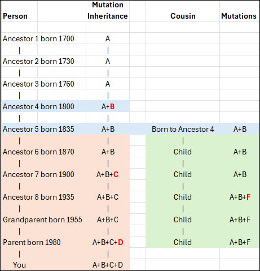Screen dimensions: 260x271
Task: Click the You cell
Action: pyautogui.click(x=19, y=265)
